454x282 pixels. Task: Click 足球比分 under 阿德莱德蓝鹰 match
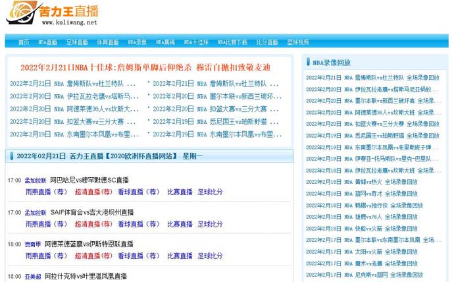[210, 256]
